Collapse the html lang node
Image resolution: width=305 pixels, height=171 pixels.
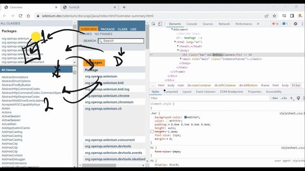pyautogui.click(x=175, y=42)
